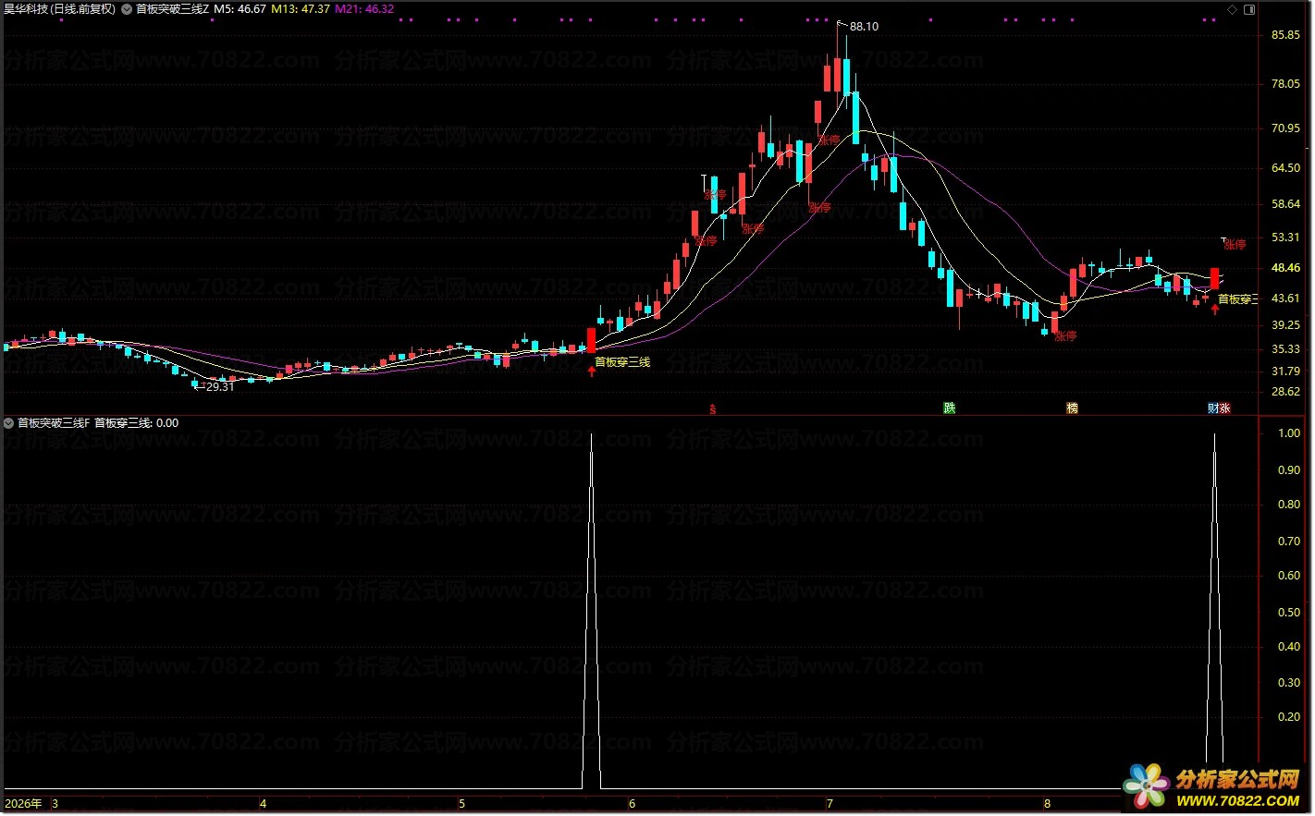Click the 85.85 price axis label

(1285, 35)
